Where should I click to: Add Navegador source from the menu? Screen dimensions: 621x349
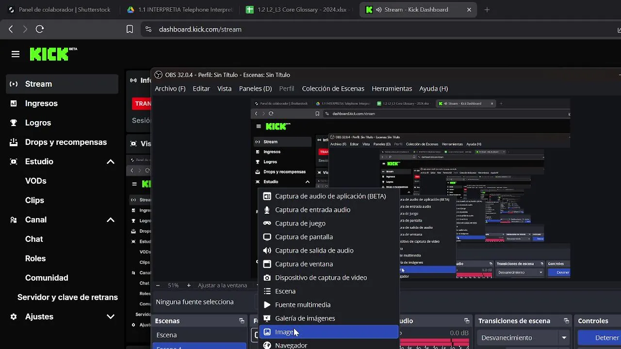coord(328,345)
